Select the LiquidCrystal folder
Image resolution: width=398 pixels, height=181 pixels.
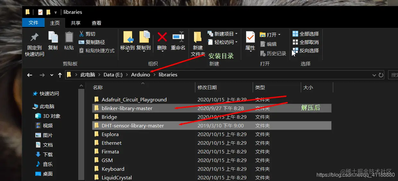click(x=212, y=177)
